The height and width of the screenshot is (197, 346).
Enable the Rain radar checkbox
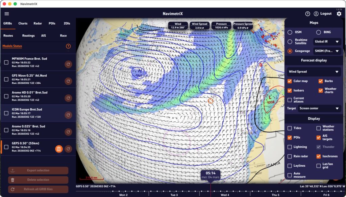[x=290, y=157]
